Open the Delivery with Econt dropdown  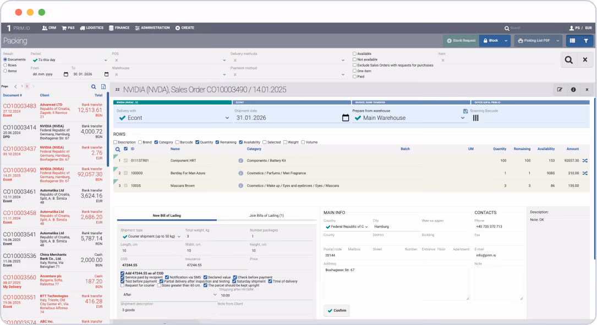tap(173, 118)
